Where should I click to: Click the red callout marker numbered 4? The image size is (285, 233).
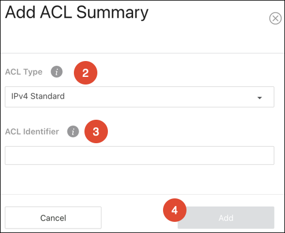[175, 210]
